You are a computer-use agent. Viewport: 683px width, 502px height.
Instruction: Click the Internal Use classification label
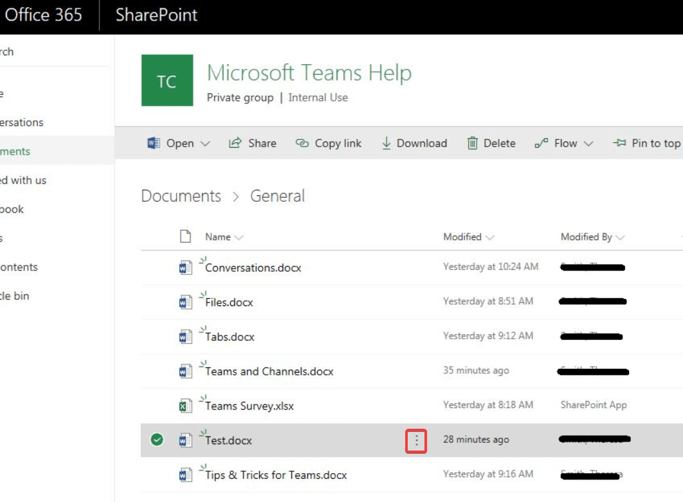click(x=318, y=98)
